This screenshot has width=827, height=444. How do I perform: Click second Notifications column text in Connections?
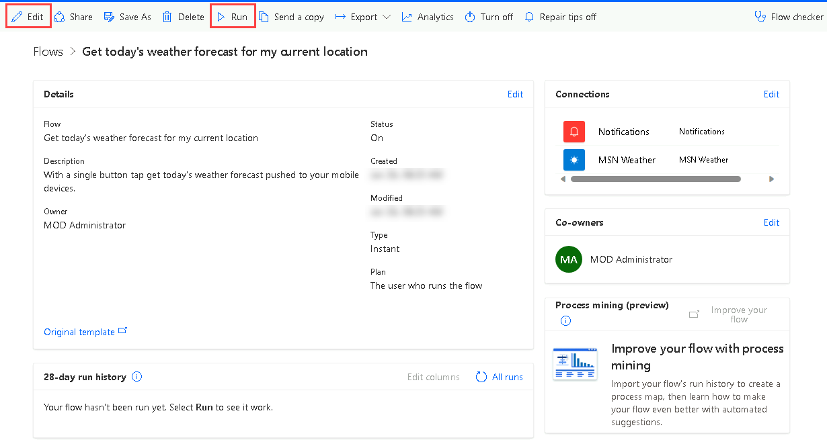[701, 132]
